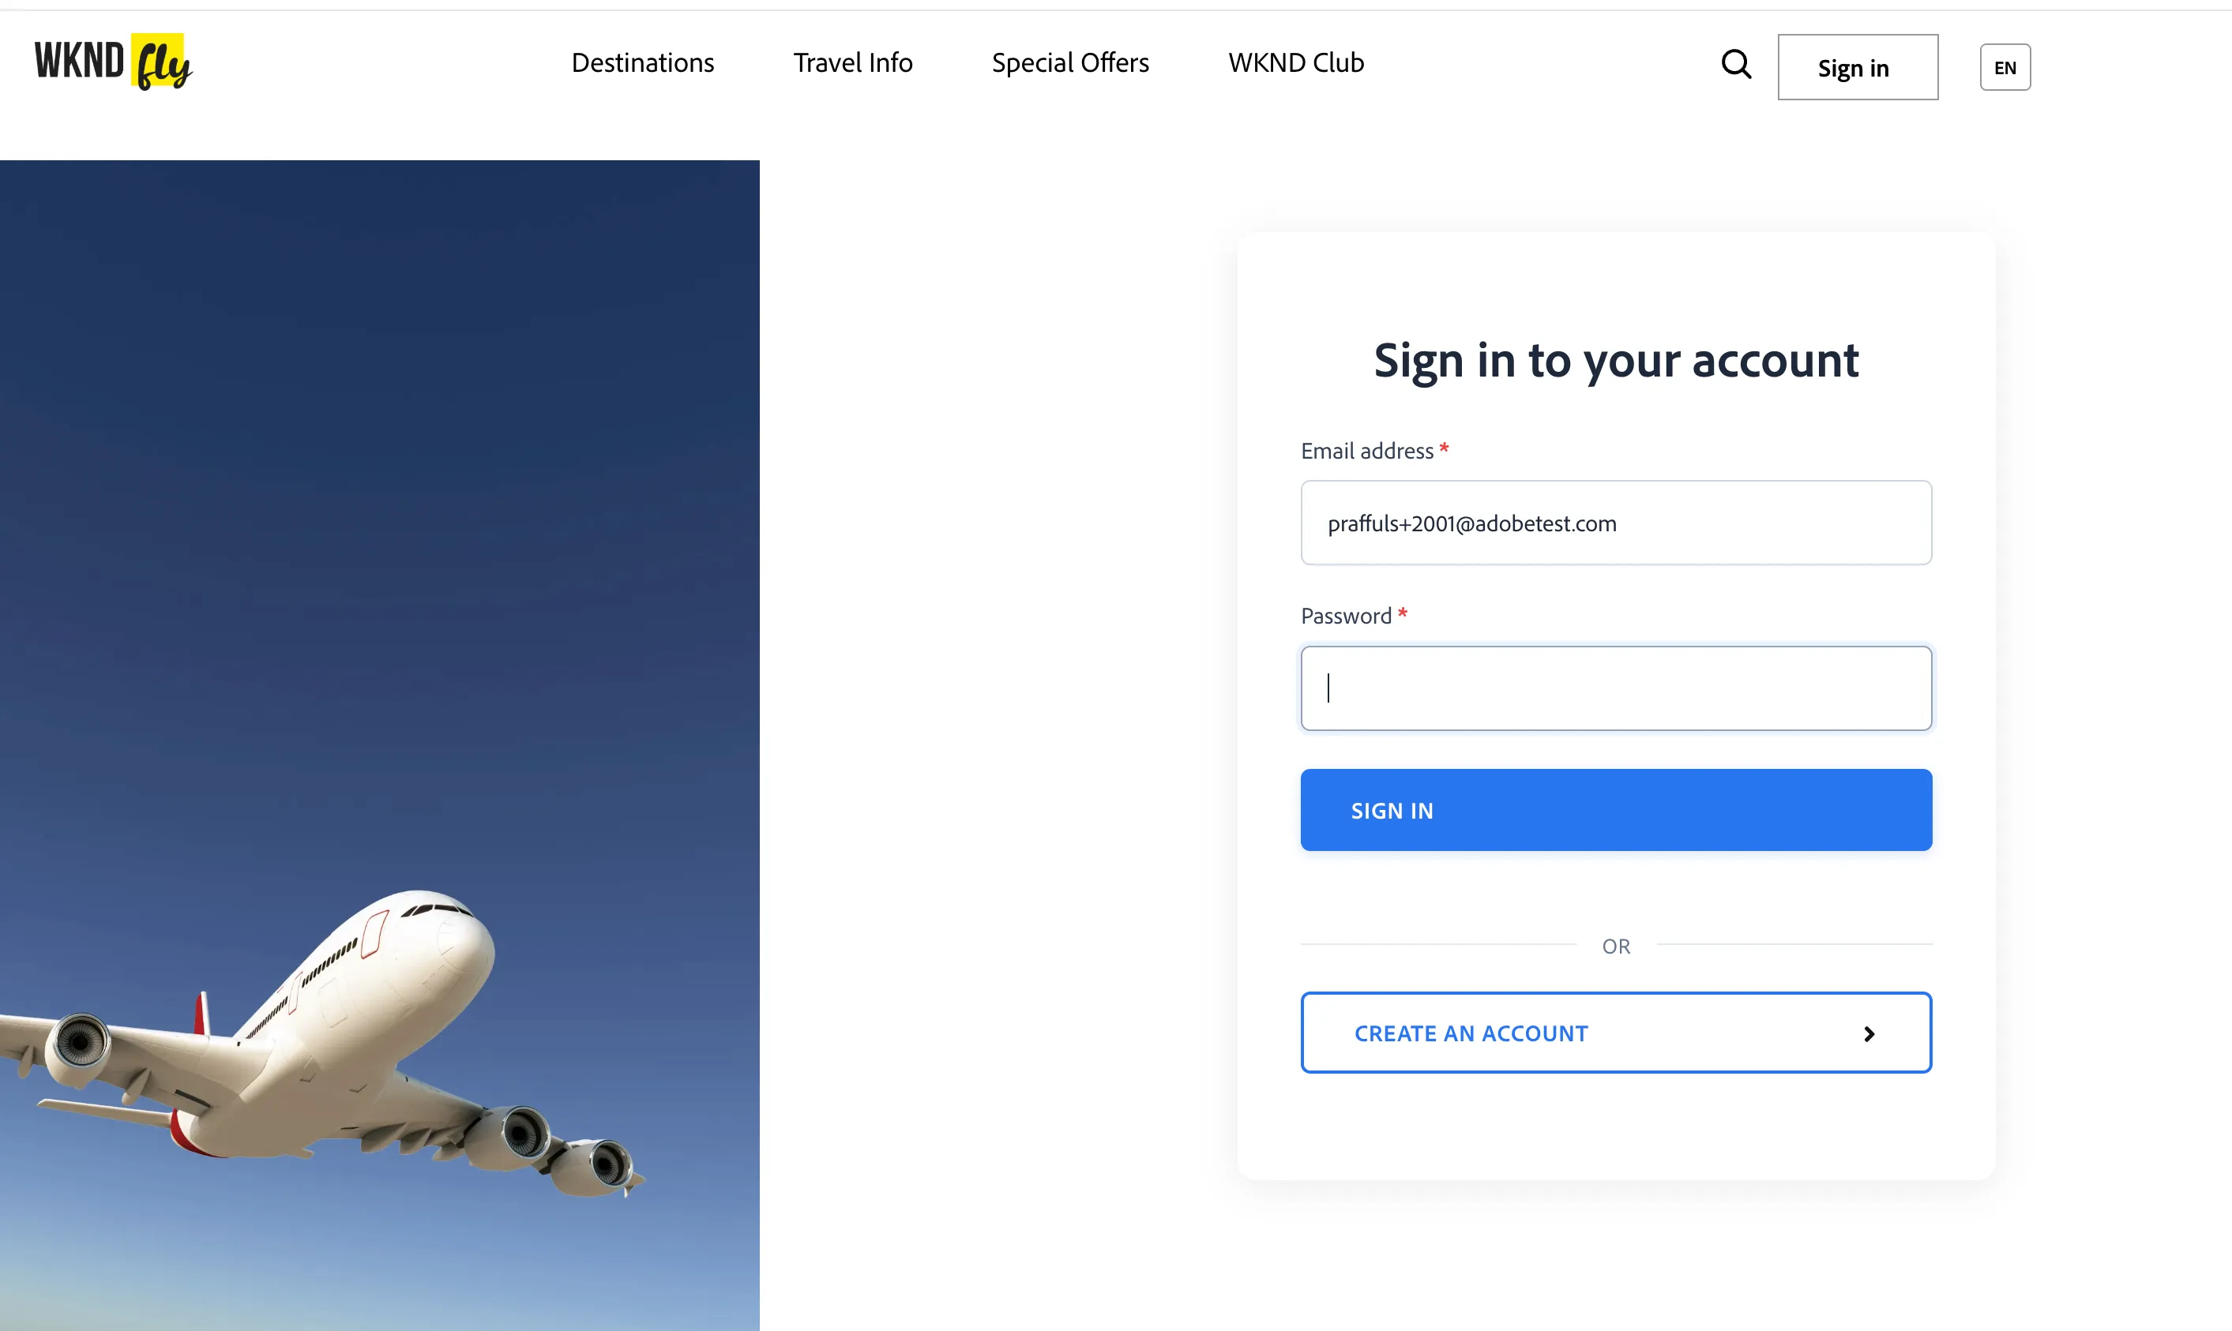2232x1331 pixels.
Task: Open the Special Offers menu
Action: [x=1070, y=63]
